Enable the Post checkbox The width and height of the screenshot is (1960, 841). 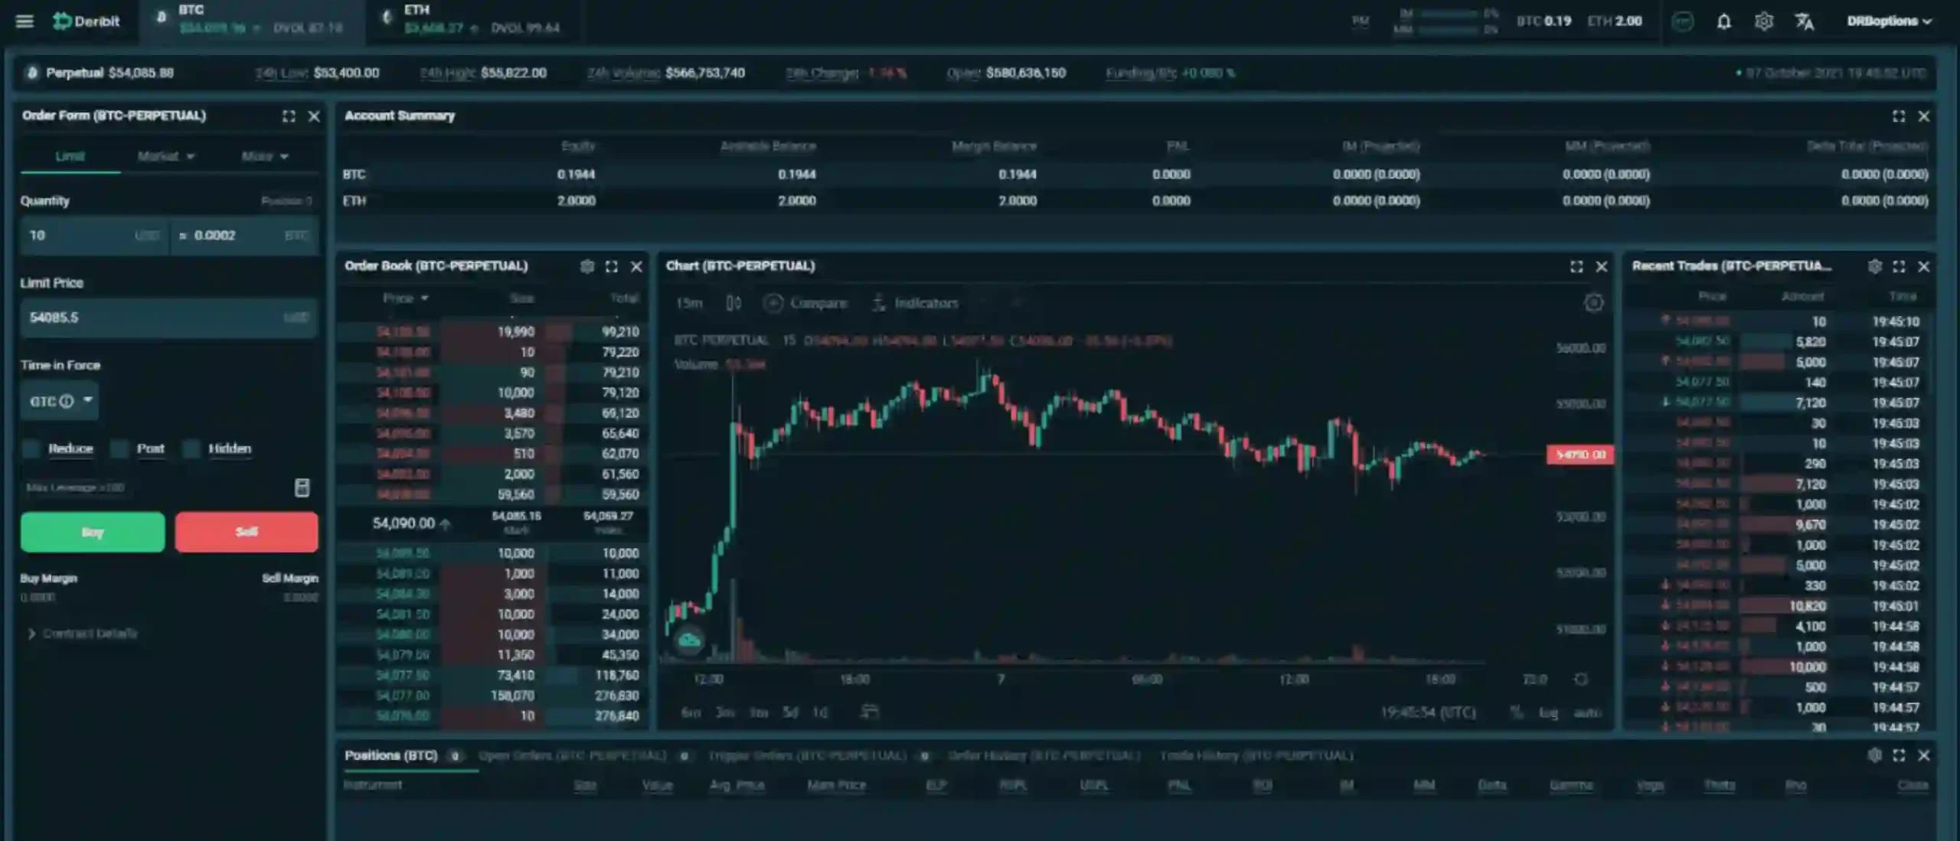(119, 449)
